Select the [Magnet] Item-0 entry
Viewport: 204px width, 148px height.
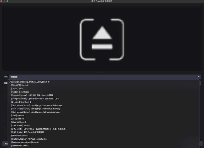[103, 122]
